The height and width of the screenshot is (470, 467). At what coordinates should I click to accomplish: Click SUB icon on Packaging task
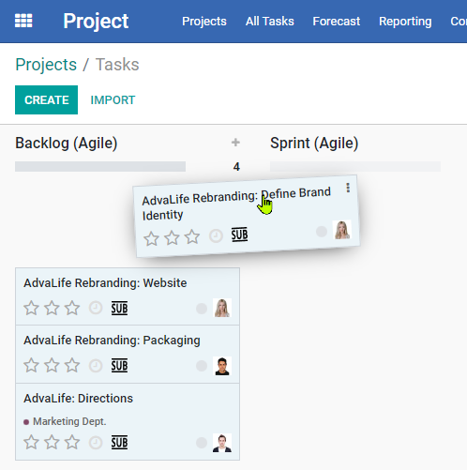[119, 366]
